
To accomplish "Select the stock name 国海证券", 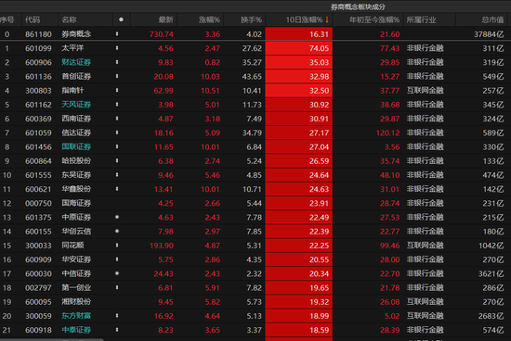I will coord(76,203).
